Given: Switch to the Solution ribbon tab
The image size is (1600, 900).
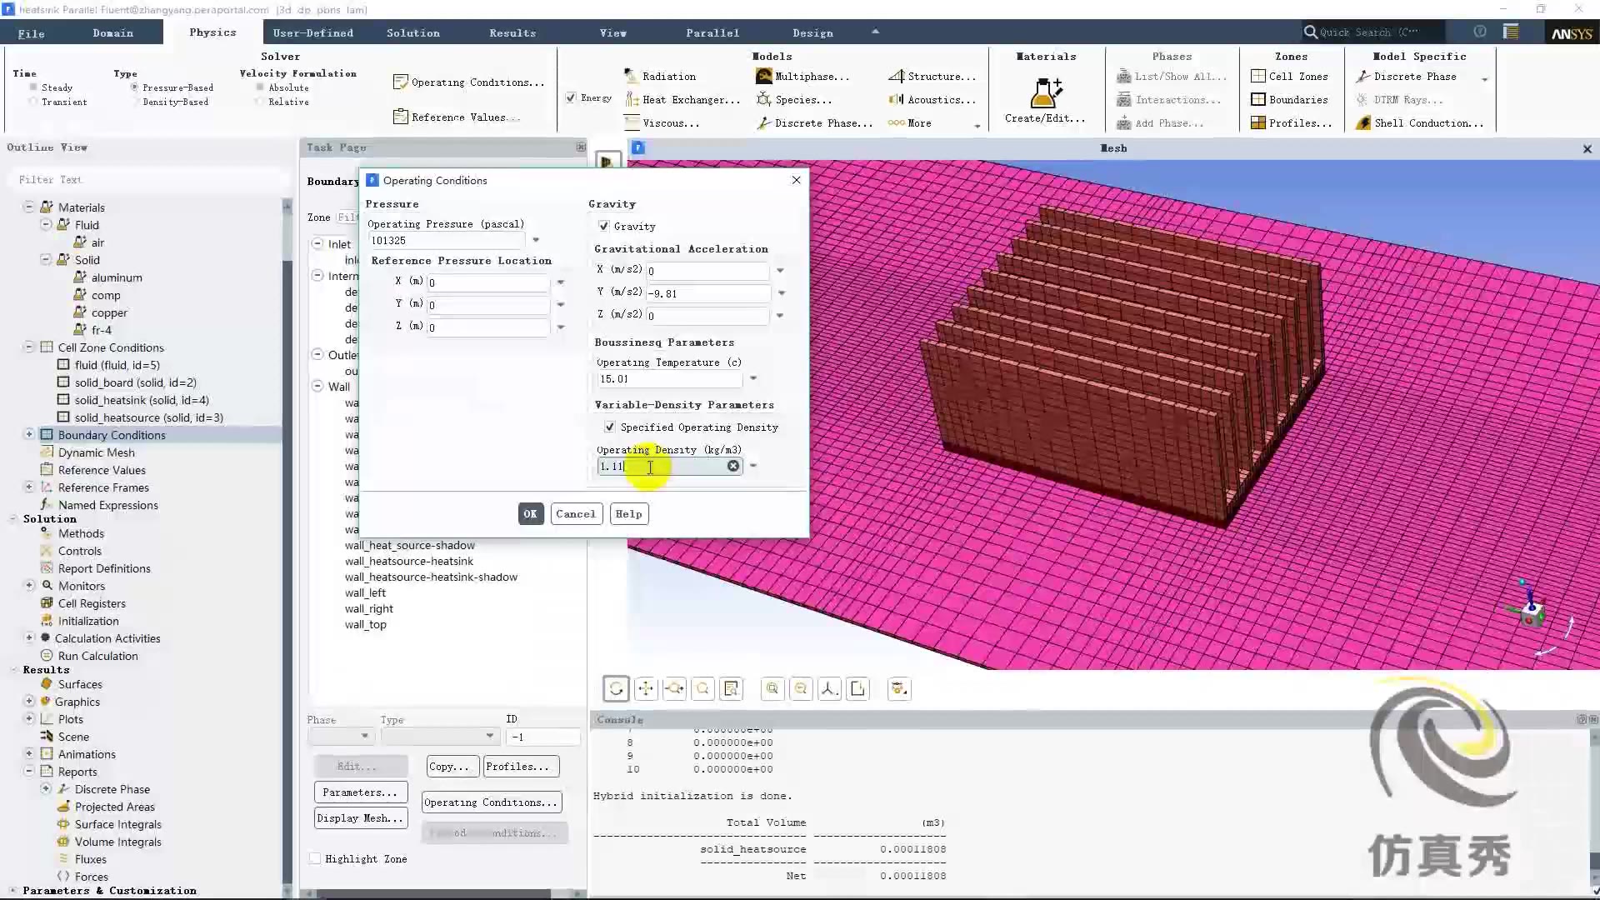Looking at the screenshot, I should tap(412, 32).
